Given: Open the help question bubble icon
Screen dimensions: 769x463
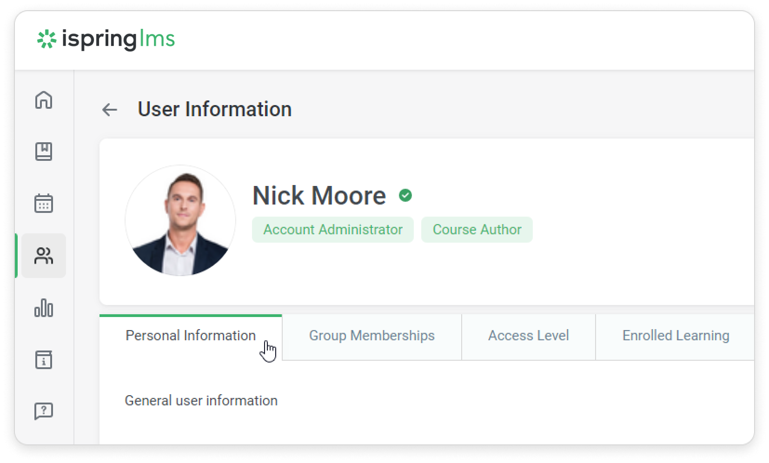Looking at the screenshot, I should click(x=44, y=411).
